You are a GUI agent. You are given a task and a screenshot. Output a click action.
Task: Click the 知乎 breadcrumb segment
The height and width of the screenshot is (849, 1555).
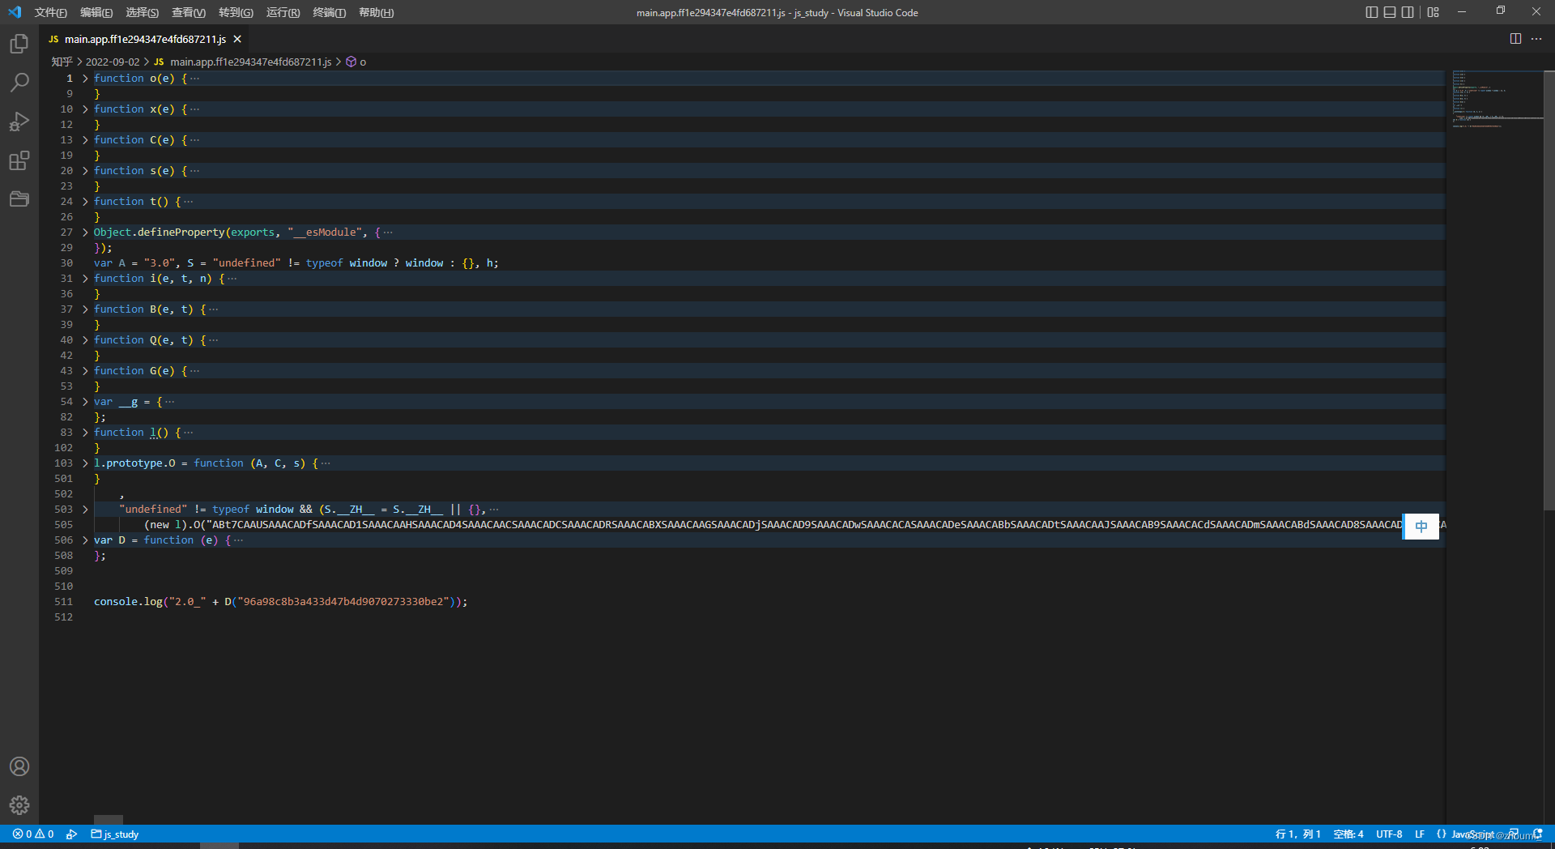coord(62,62)
